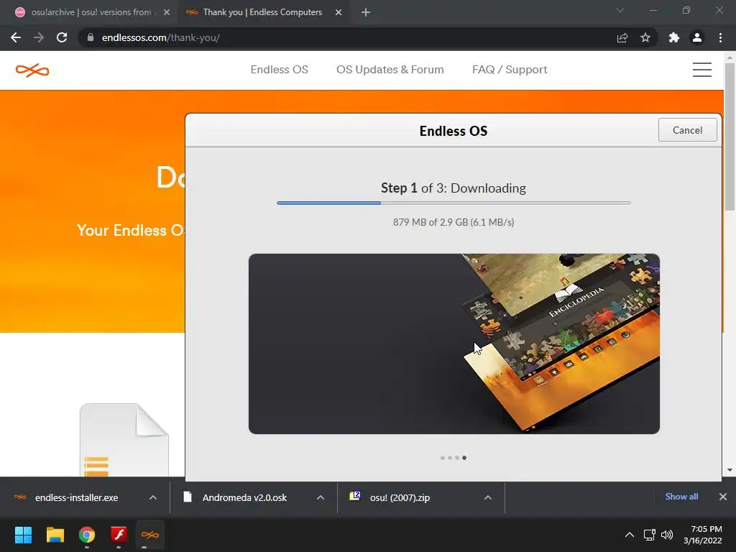Image resolution: width=736 pixels, height=552 pixels.
Task: Open the Endless OS nav link
Action: (x=280, y=70)
